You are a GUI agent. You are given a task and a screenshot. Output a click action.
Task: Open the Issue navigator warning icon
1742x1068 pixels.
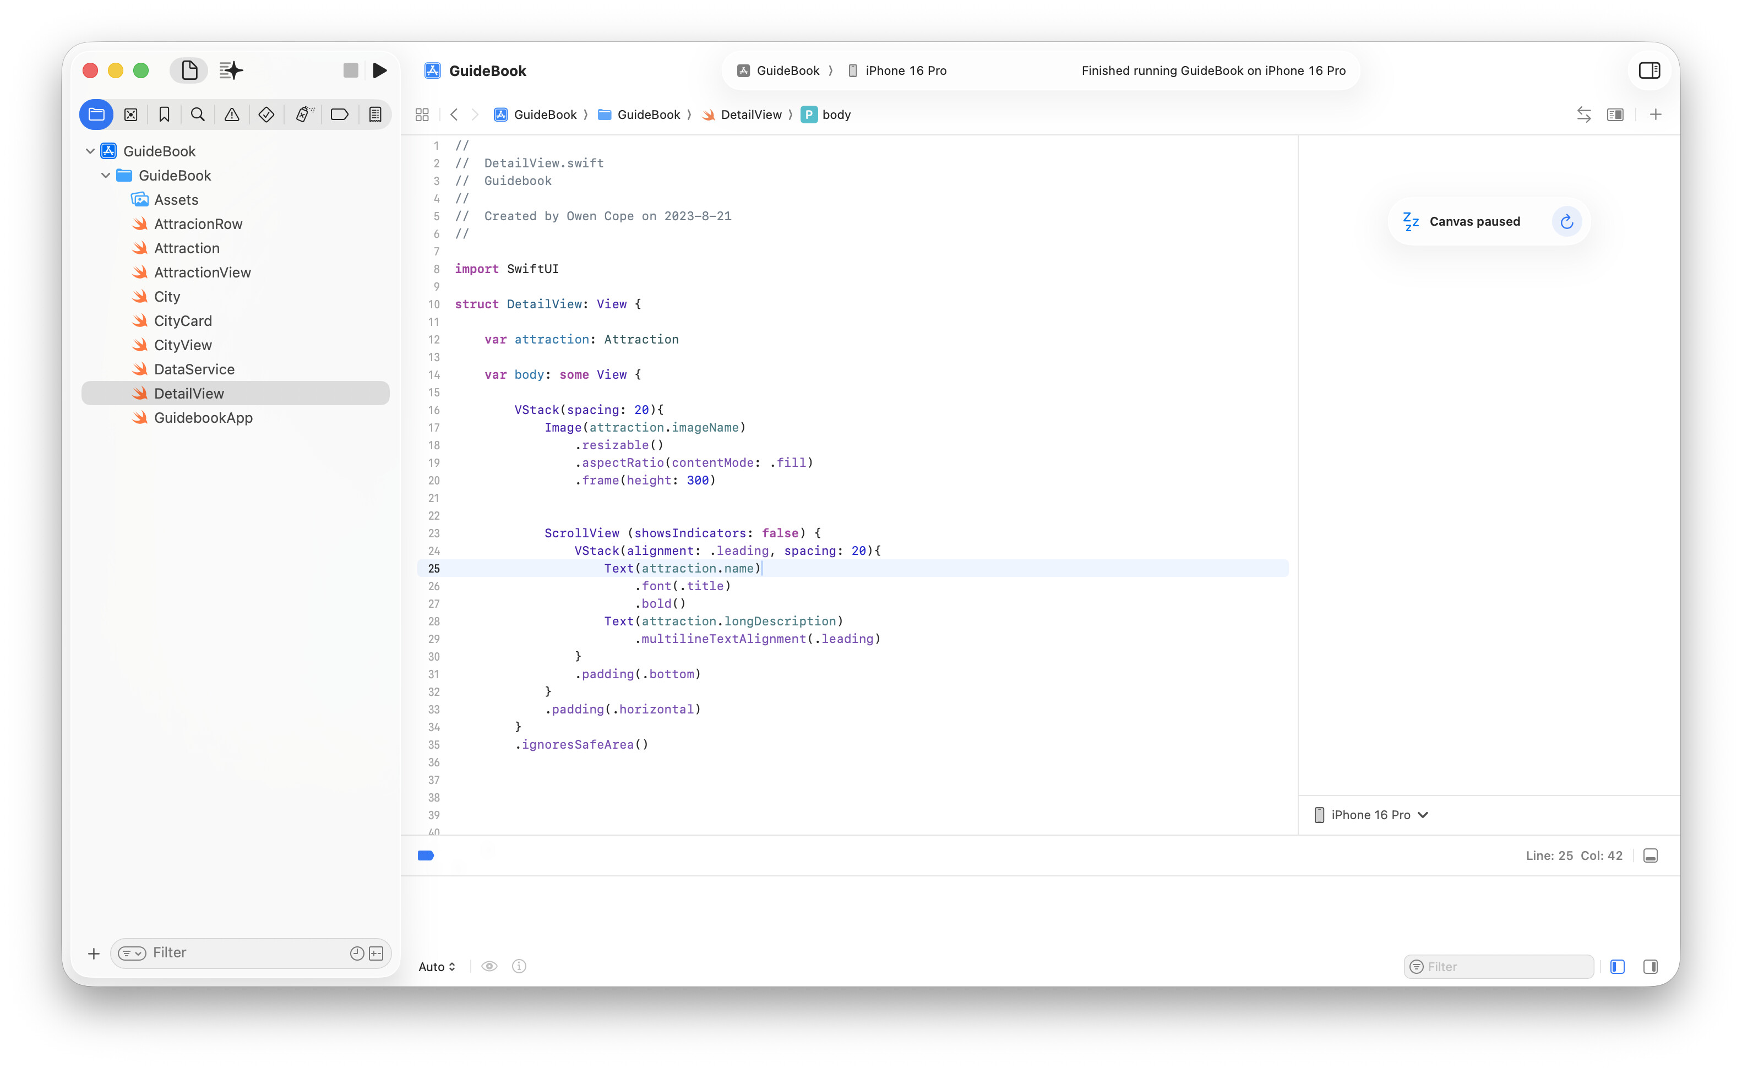pos(232,115)
